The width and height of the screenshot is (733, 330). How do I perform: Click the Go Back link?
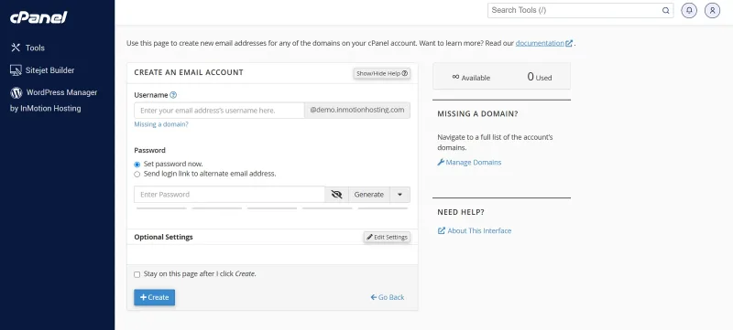[x=388, y=297]
